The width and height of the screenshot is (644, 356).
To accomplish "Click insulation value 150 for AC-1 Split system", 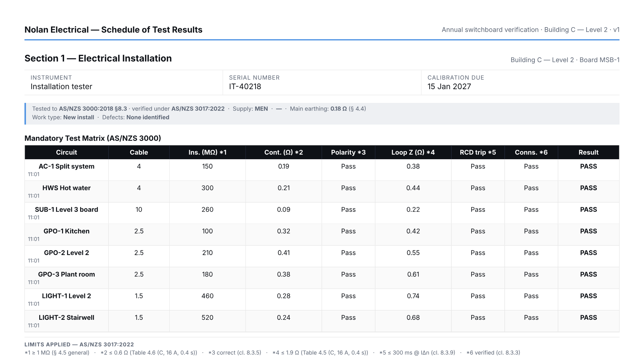I will tap(207, 166).
